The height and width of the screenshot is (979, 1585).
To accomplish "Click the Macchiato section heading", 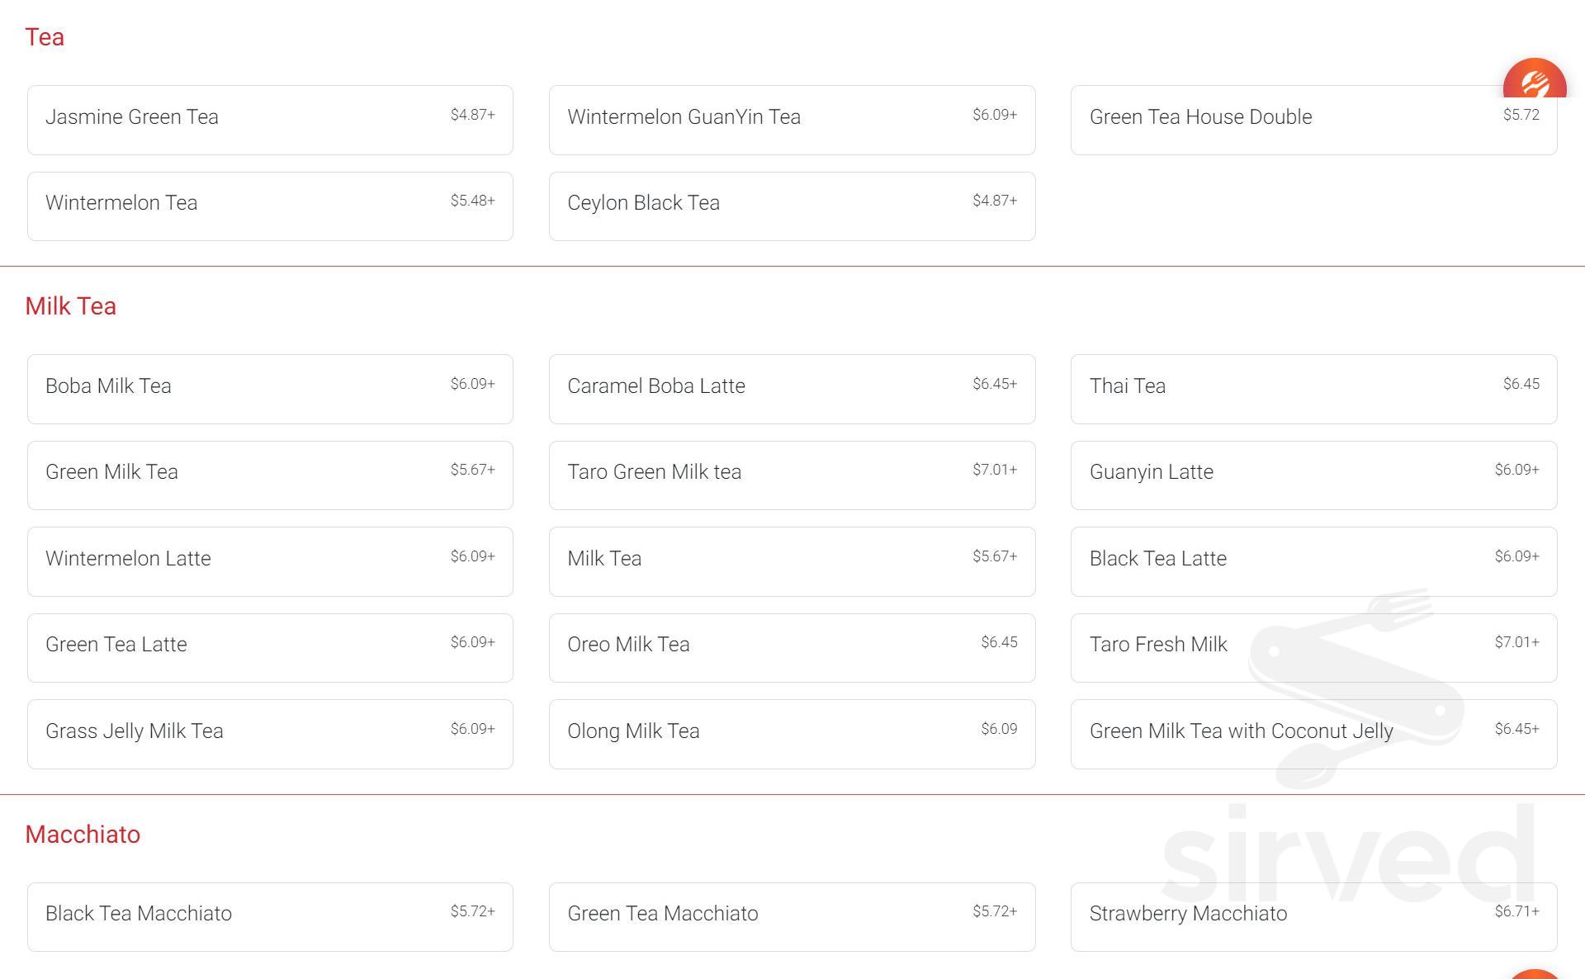I will pyautogui.click(x=83, y=835).
